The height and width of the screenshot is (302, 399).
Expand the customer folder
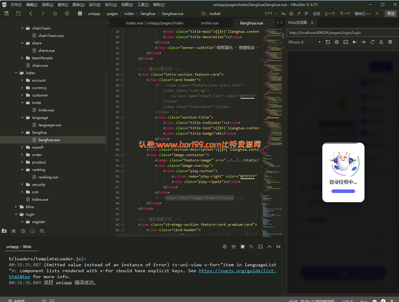click(22, 95)
